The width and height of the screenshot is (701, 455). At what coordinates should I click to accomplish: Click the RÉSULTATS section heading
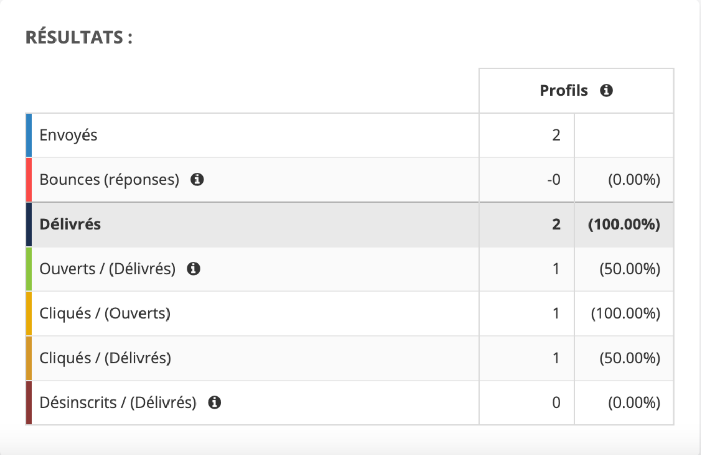[79, 37]
